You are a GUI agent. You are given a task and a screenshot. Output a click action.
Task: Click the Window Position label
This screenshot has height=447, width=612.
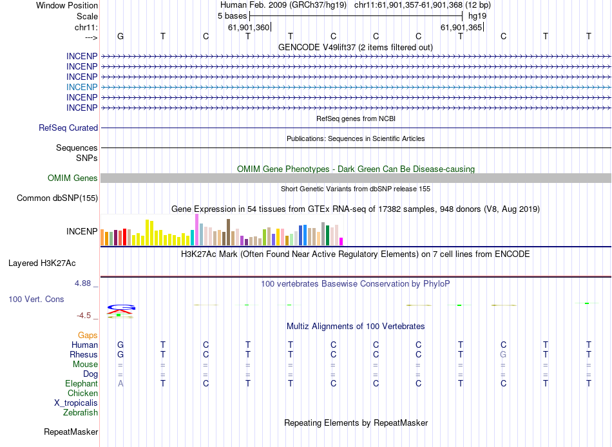point(67,5)
